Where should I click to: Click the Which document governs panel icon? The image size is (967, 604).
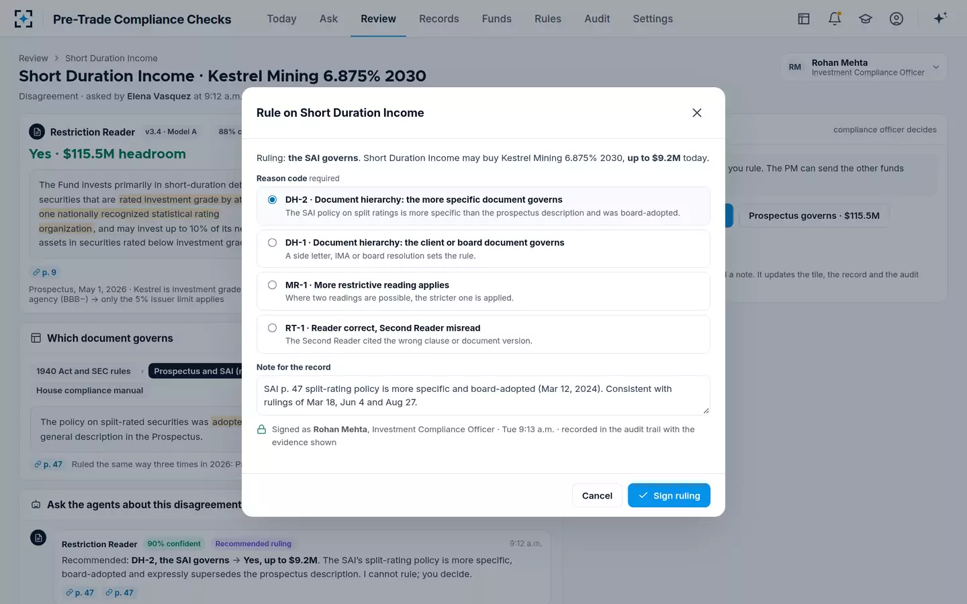point(36,338)
